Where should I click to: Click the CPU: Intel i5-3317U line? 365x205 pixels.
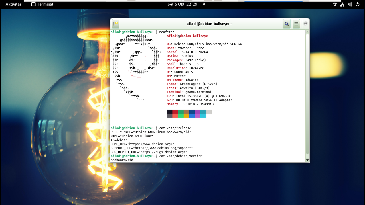pos(198,96)
